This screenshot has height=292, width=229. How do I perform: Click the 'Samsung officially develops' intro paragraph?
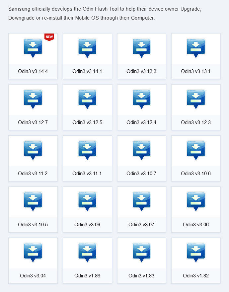(105, 13)
